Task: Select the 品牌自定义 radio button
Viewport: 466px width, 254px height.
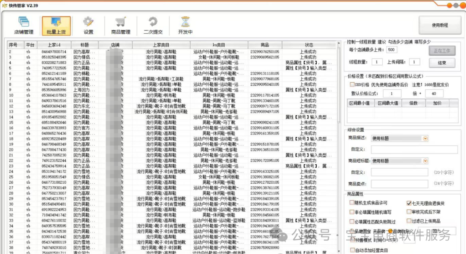Action: coord(390,231)
